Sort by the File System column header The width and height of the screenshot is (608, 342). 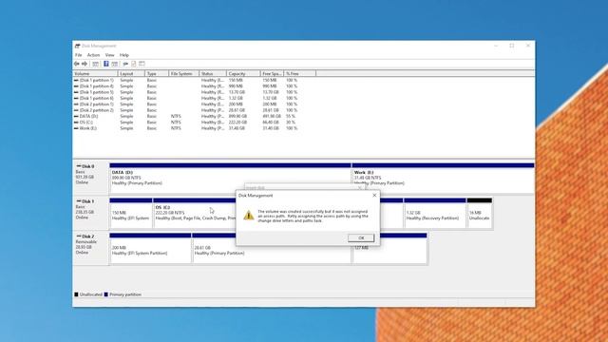pyautogui.click(x=183, y=74)
